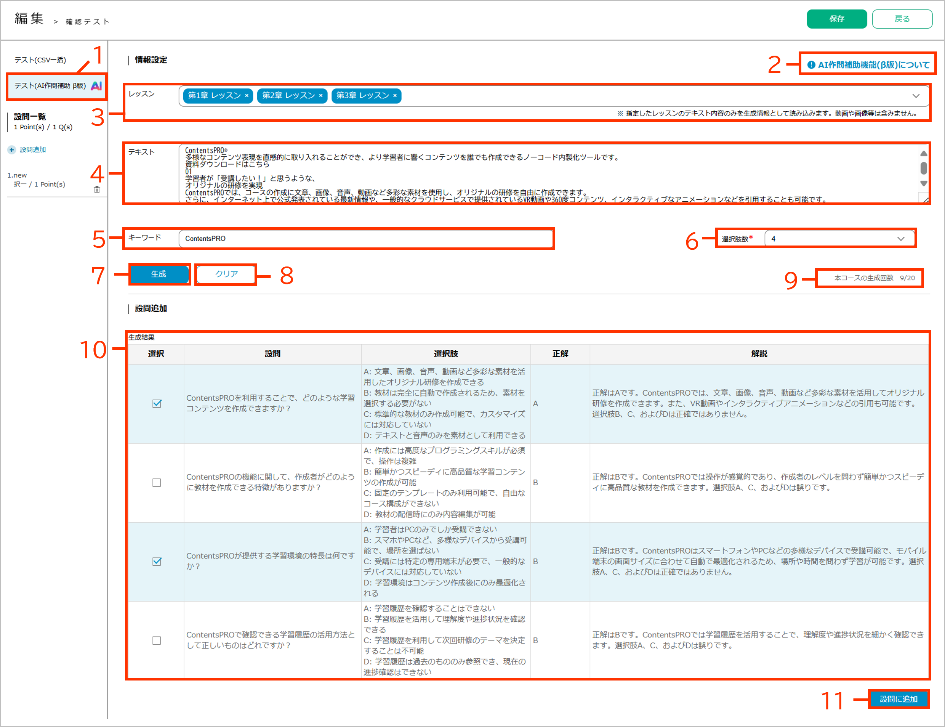This screenshot has height=727, width=945.
Task: Click the 戻る button
Action: coord(902,19)
